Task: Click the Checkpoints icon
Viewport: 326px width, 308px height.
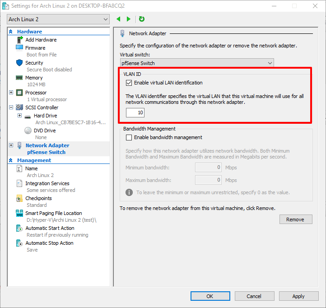Action: point(19,198)
